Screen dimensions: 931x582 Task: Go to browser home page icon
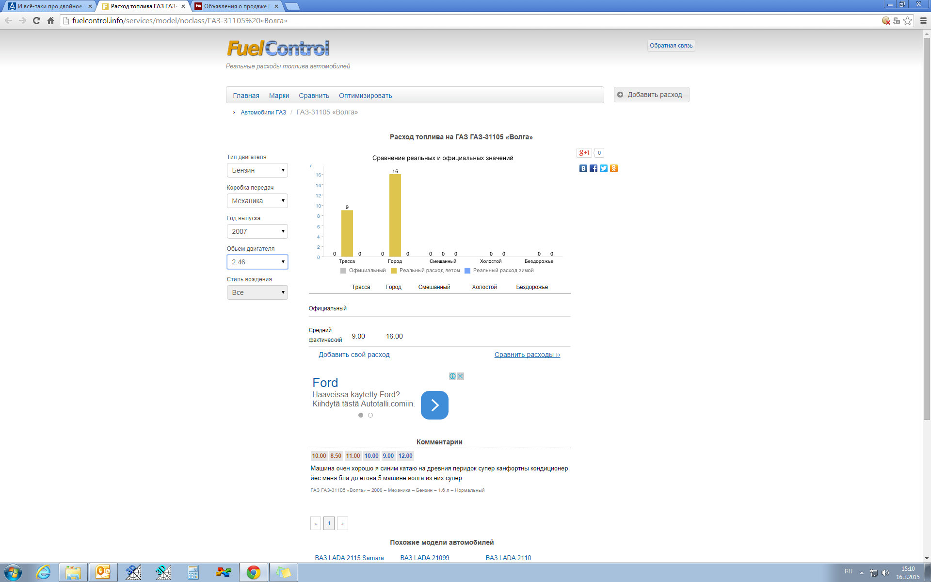pos(50,20)
